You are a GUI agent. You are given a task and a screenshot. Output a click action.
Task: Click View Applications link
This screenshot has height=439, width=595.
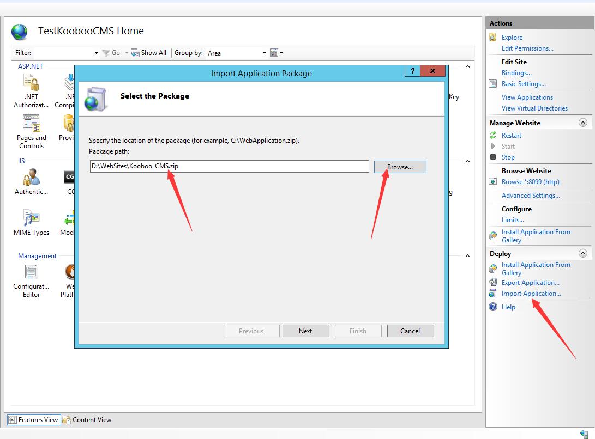click(527, 97)
